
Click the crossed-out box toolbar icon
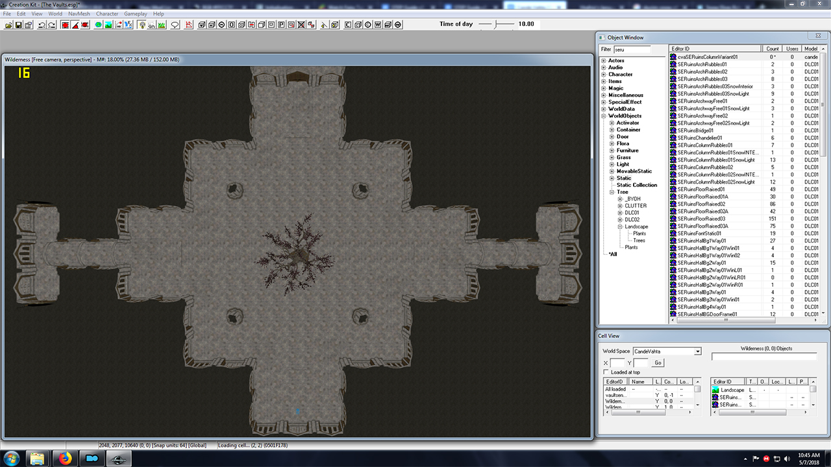pos(301,25)
